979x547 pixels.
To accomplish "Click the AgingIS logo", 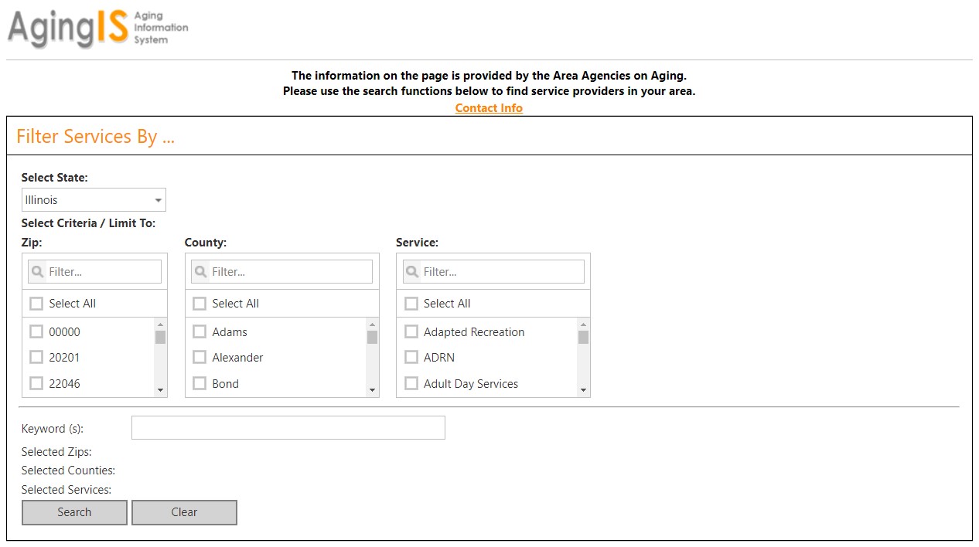I will click(x=97, y=29).
